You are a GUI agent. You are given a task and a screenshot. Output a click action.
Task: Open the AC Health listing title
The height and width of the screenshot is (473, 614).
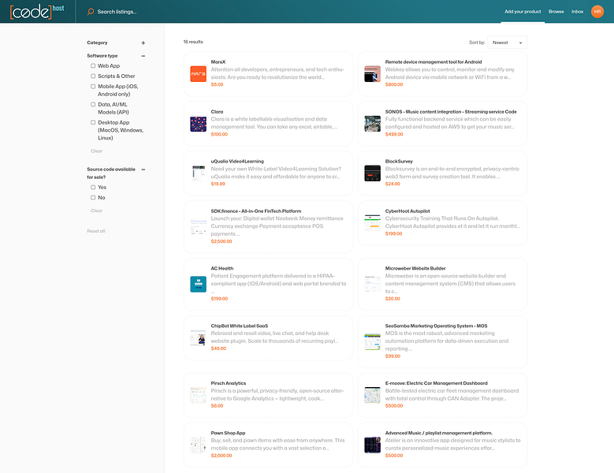[222, 268]
